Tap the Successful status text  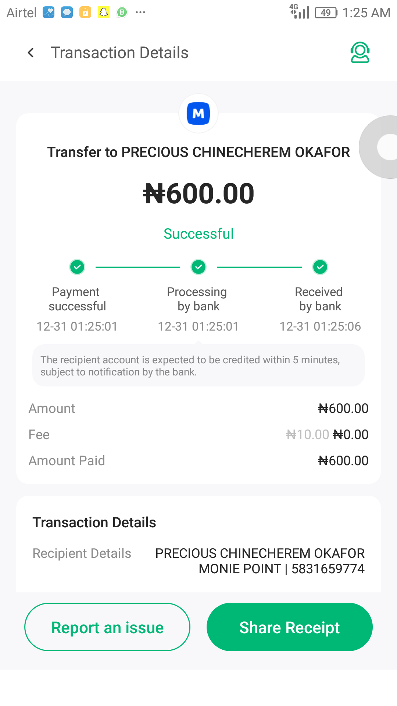[x=198, y=234]
